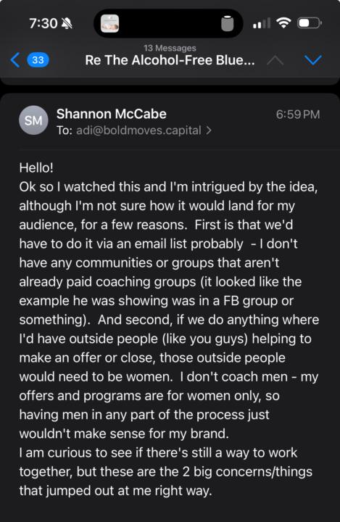Tap adi@boldmoves.capital recipient address
The width and height of the screenshot is (340, 522).
138,130
